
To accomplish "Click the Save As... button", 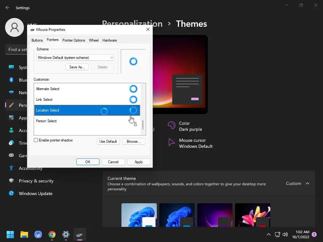I will point(77,67).
